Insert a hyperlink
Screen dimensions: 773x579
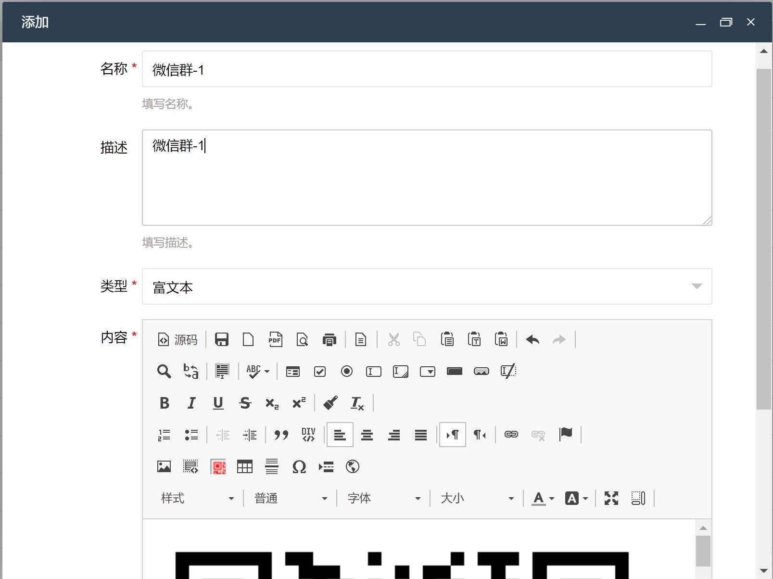pyautogui.click(x=511, y=435)
